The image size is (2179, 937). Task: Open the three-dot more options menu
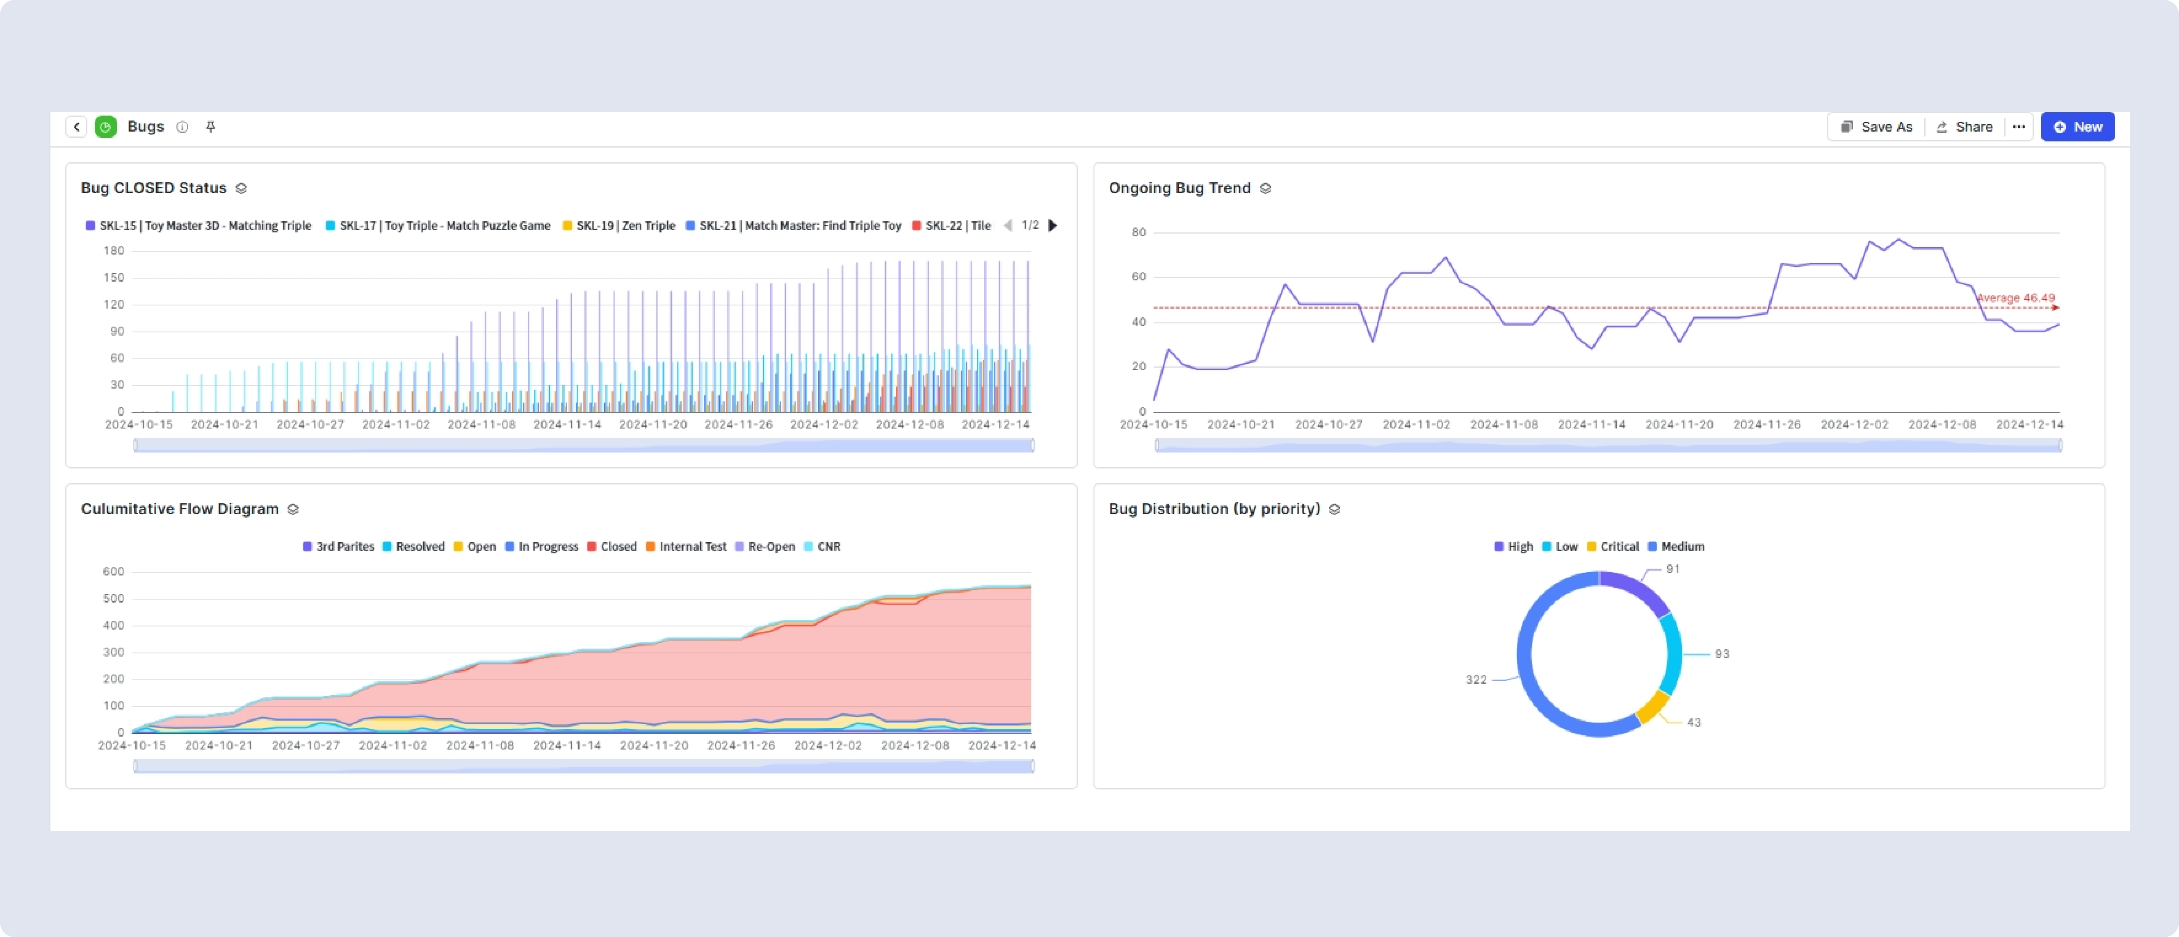click(x=2019, y=127)
